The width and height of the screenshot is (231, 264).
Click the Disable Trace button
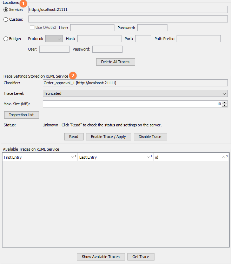(x=150, y=137)
